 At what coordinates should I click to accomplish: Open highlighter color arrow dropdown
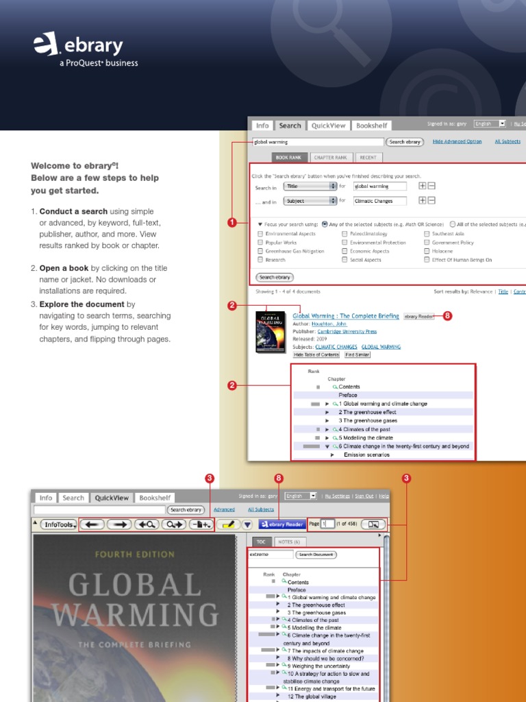pos(247,524)
